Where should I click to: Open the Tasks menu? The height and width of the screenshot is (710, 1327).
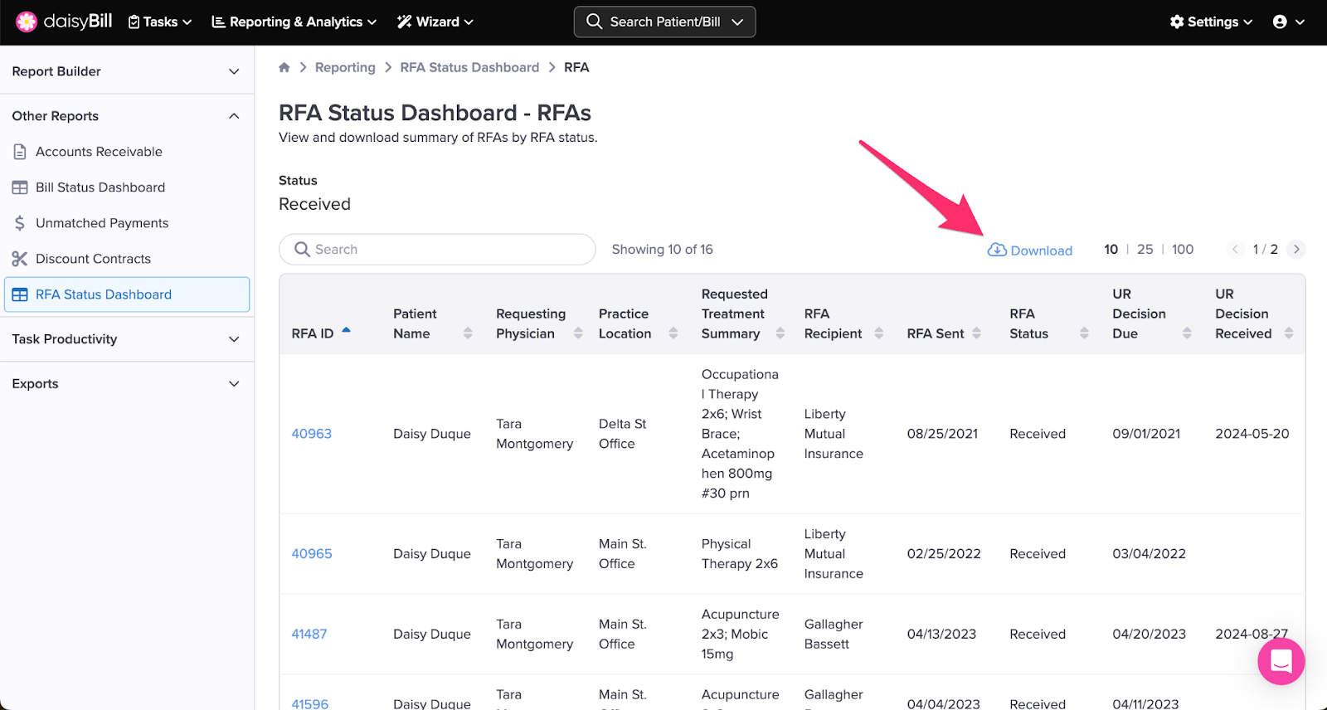pos(160,22)
